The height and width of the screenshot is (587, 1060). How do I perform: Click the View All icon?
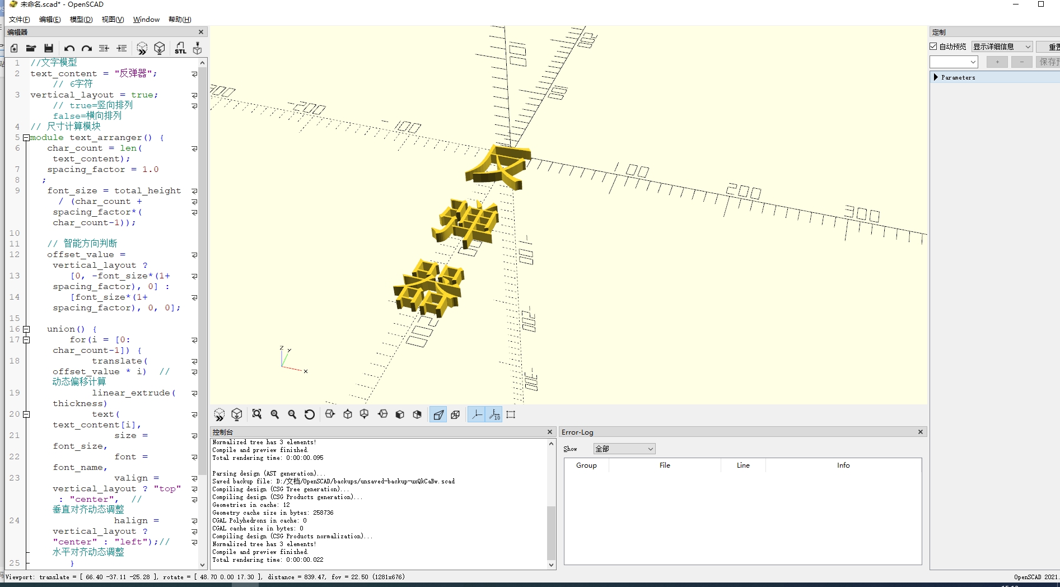[257, 414]
